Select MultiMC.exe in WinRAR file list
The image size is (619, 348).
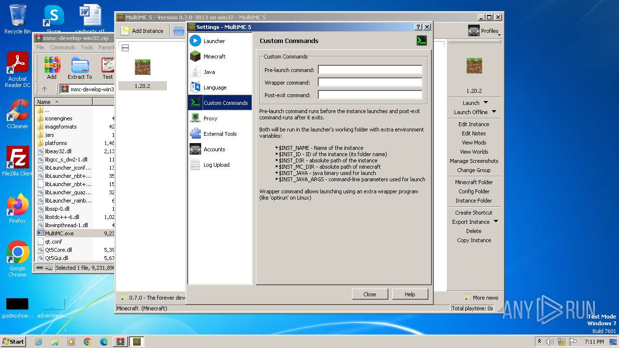74,233
